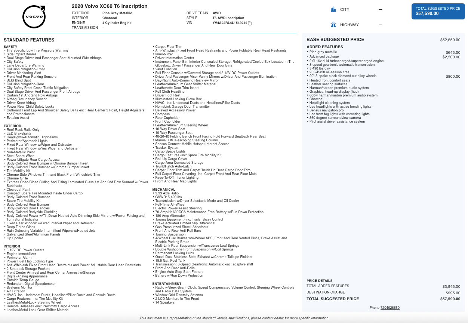
Task: Click the Price Details heading
Action: 319,281
